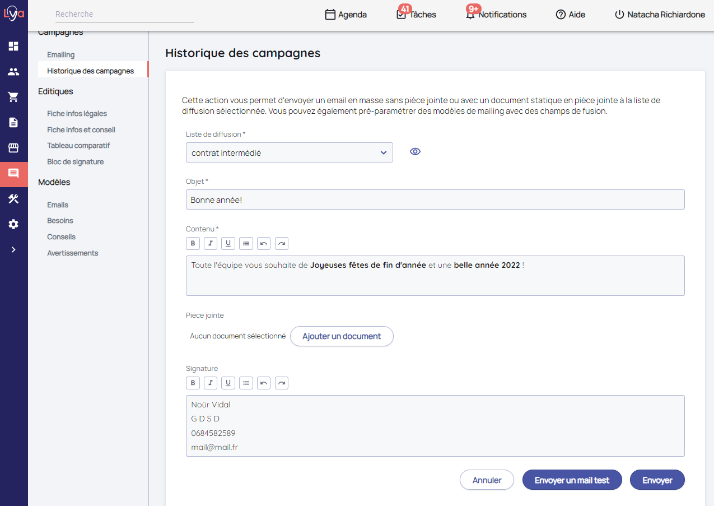Screen dimensions: 714x506
Task: Open the dashboard icon in left sidebar
Action: [x=13, y=46]
